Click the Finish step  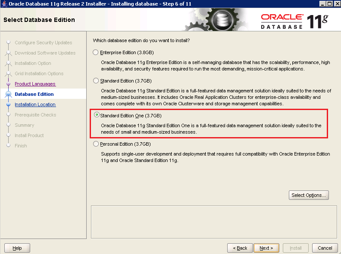point(21,146)
